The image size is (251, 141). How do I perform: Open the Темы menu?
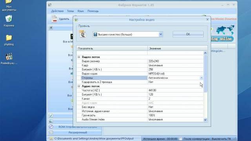click(x=70, y=11)
